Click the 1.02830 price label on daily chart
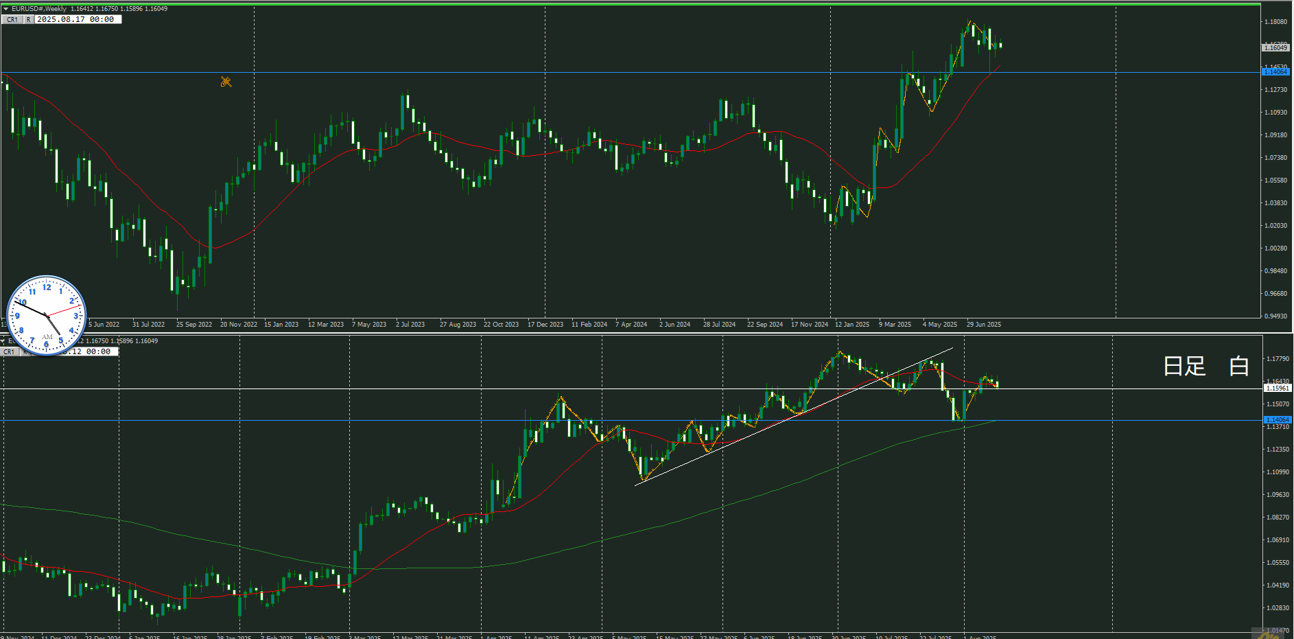The width and height of the screenshot is (1294, 639). (x=1278, y=608)
